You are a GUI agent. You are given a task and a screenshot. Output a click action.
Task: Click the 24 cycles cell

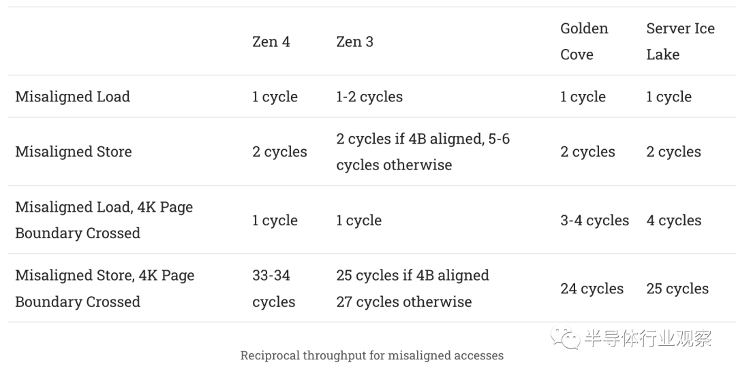coord(592,289)
